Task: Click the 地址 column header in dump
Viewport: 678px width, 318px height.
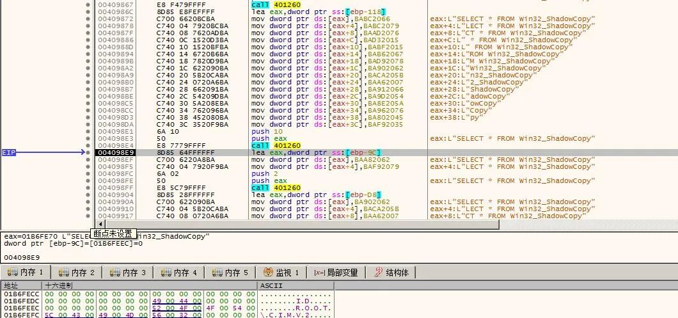Action: [x=12, y=285]
